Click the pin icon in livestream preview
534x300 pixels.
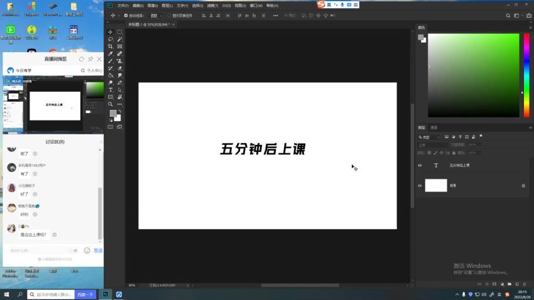90,59
